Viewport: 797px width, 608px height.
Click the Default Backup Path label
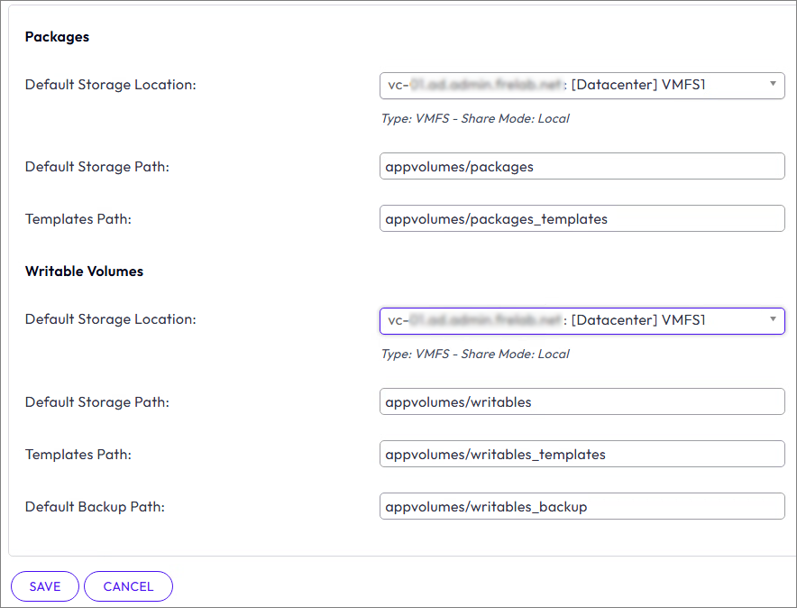click(95, 506)
